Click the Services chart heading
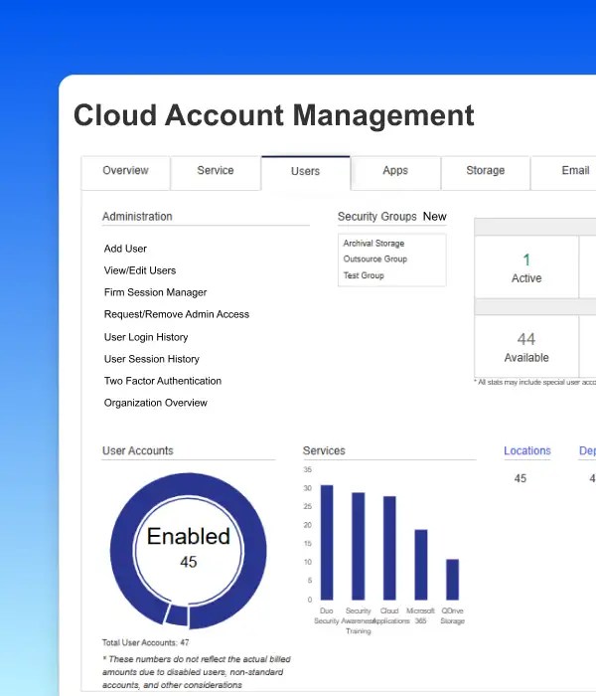Screen dimensions: 596x696 tap(324, 451)
